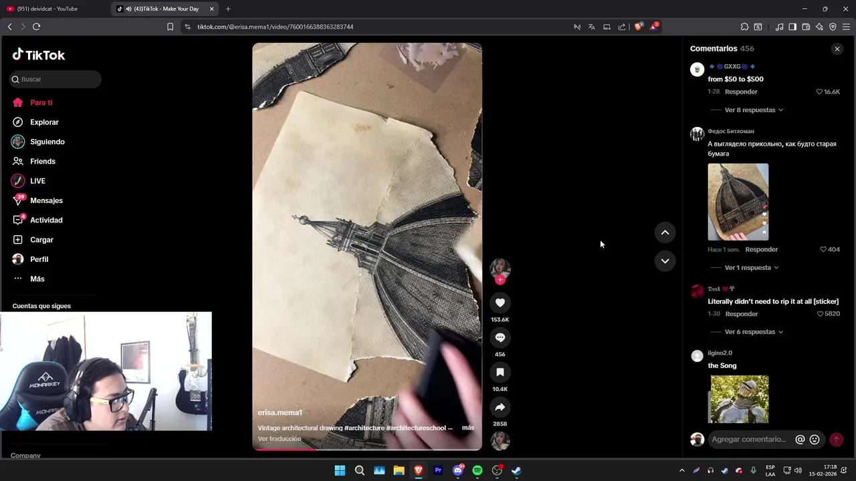Post the comment with the red arrow button
856x481 pixels.
pos(836,440)
